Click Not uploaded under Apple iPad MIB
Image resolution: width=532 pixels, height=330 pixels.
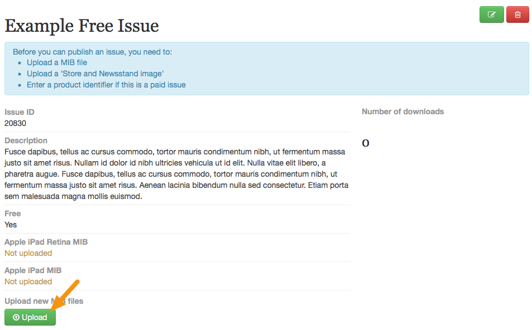(x=28, y=282)
